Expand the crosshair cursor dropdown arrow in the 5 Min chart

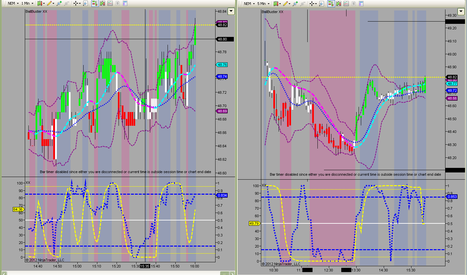coord(316,3)
